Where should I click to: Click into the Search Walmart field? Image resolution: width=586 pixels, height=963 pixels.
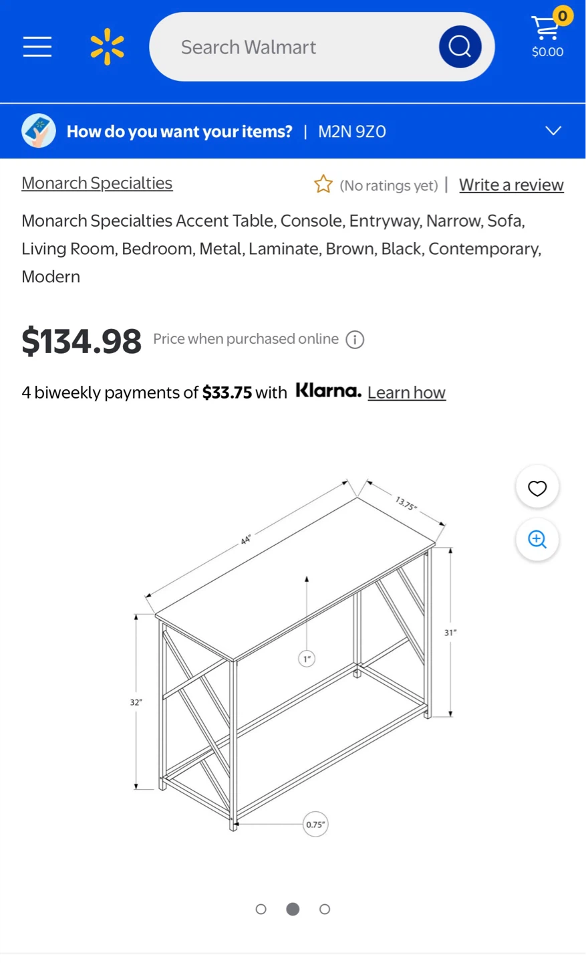point(294,47)
